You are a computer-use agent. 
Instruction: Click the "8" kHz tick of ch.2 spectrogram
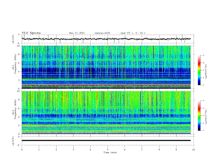pos(19,100)
